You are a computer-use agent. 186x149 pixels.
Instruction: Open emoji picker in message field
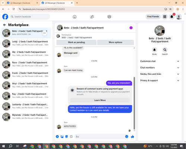click(126, 137)
